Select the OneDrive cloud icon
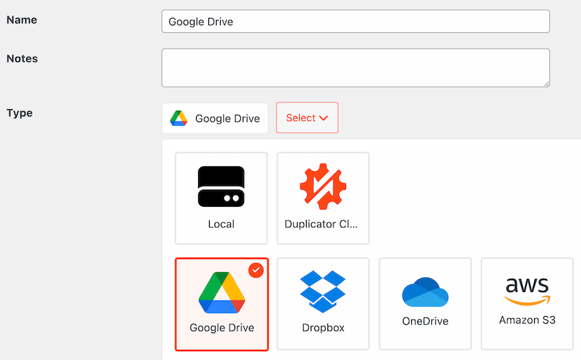 point(425,292)
